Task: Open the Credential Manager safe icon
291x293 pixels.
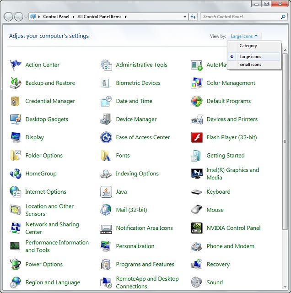Action: 15,101
